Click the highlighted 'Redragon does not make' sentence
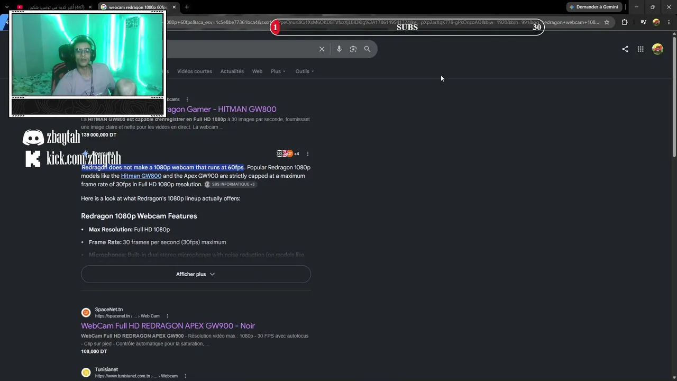677x381 pixels. 162,168
